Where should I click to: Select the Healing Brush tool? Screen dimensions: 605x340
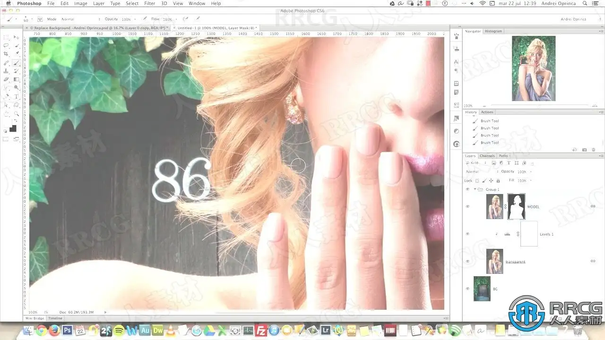click(x=6, y=63)
